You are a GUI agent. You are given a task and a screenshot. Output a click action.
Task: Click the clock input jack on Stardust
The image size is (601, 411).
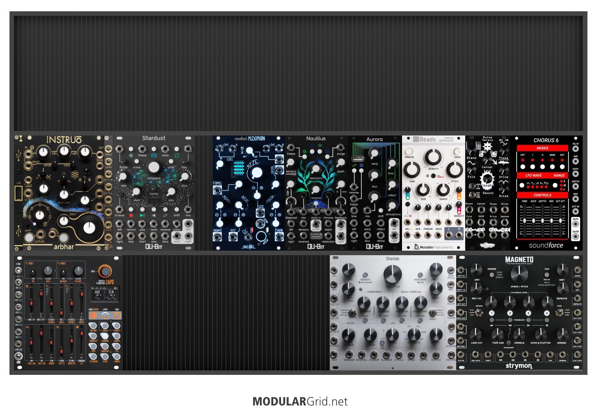[165, 149]
